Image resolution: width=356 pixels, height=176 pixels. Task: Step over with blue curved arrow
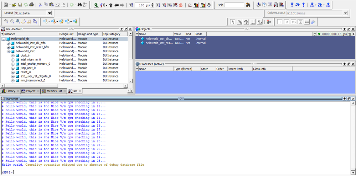point(298,5)
